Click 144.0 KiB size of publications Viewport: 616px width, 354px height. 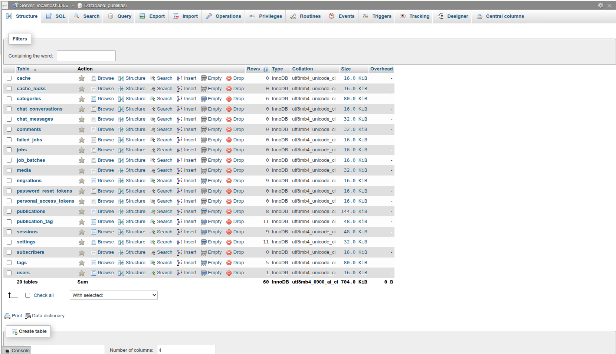coord(354,212)
